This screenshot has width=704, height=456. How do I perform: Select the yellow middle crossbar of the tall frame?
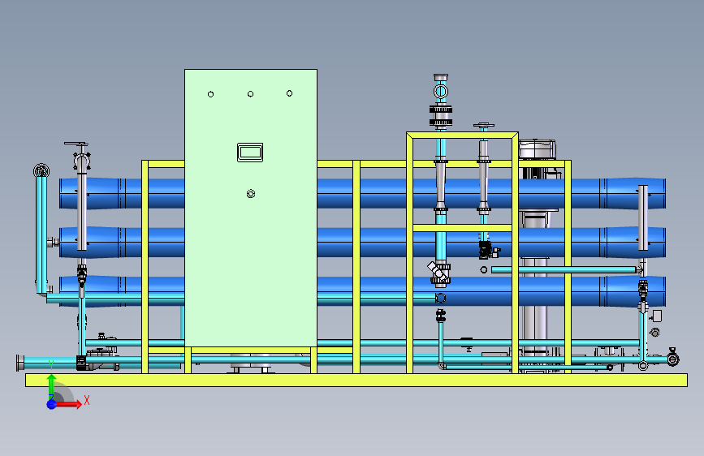(463, 228)
